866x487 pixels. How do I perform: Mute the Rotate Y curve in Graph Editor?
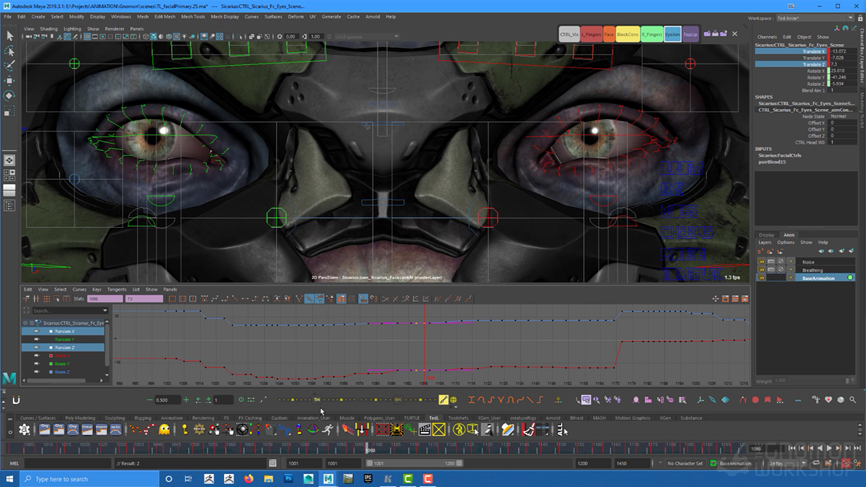(x=37, y=364)
